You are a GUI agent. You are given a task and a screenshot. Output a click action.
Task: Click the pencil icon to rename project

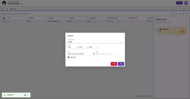pyautogui.click(x=22, y=4)
